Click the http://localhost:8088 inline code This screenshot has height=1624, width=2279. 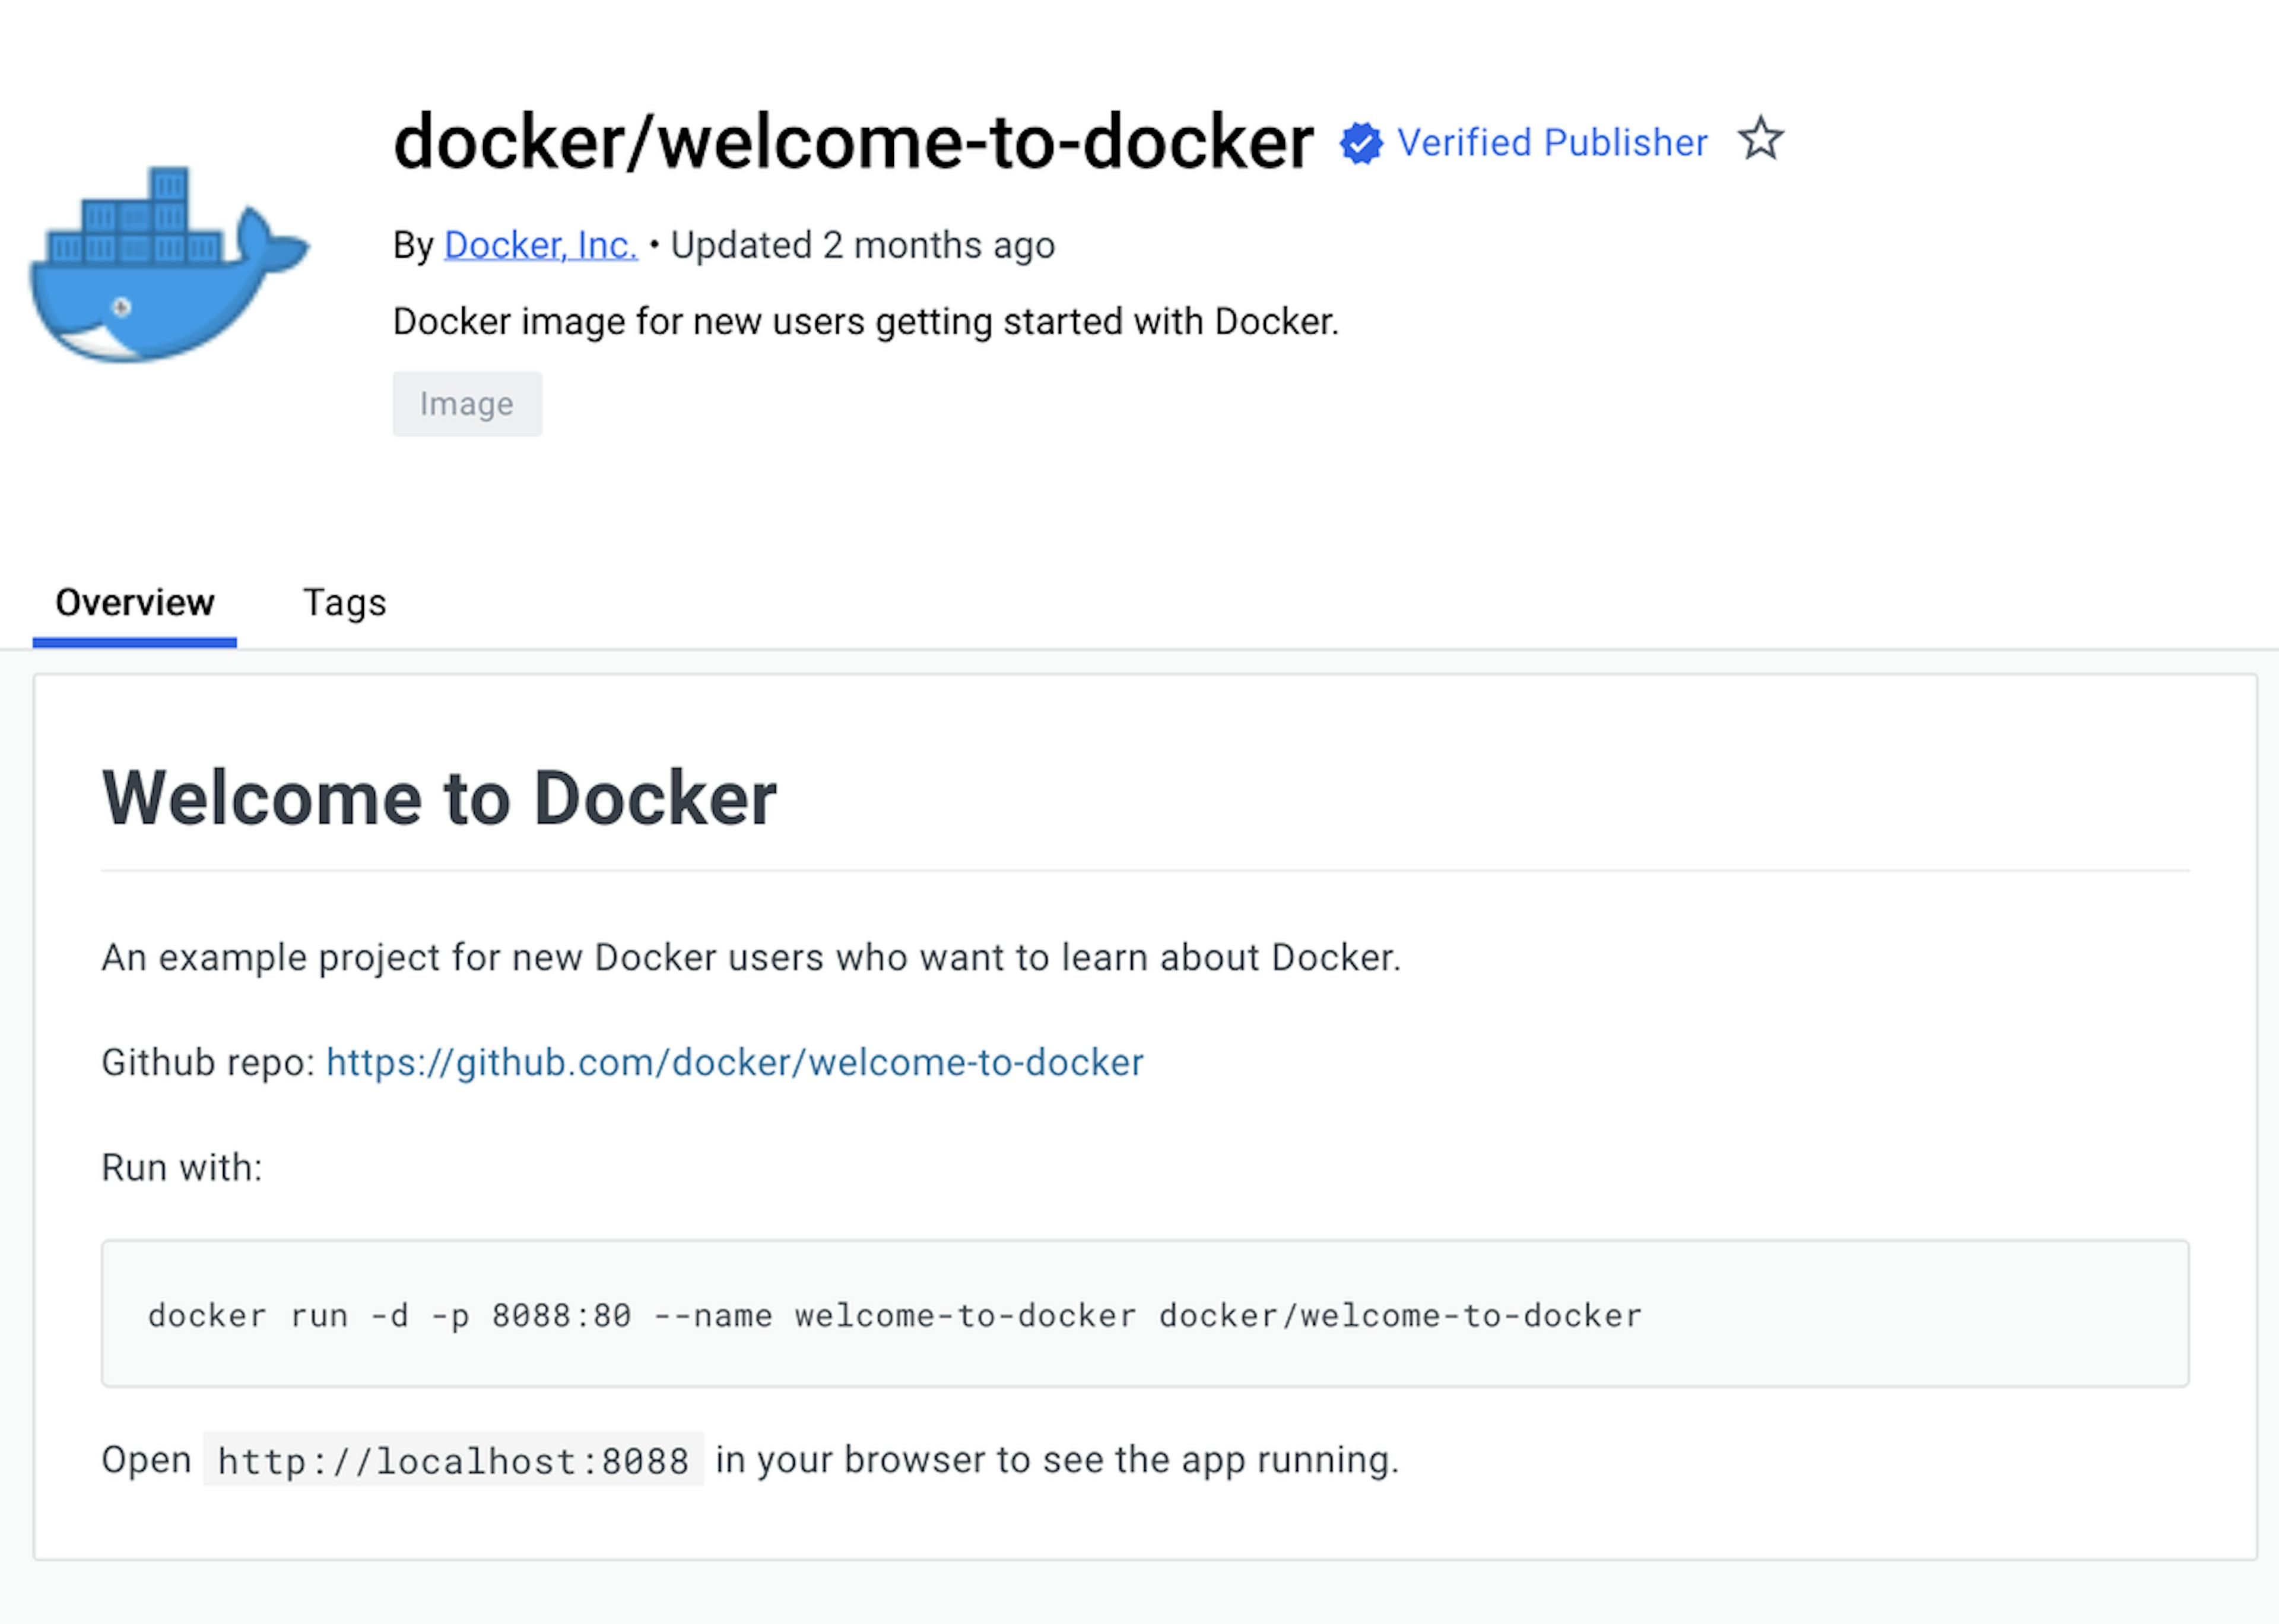(453, 1461)
